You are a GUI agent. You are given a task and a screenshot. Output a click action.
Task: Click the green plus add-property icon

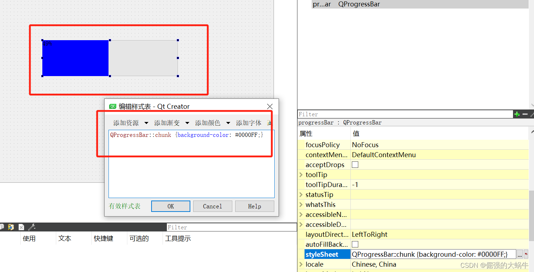tap(517, 114)
